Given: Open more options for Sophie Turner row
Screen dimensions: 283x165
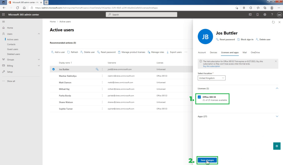Looking at the screenshot, I should (x=102, y=109).
